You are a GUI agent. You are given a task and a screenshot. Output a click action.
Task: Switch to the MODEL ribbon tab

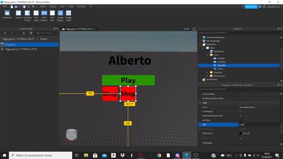pyautogui.click(x=53, y=7)
